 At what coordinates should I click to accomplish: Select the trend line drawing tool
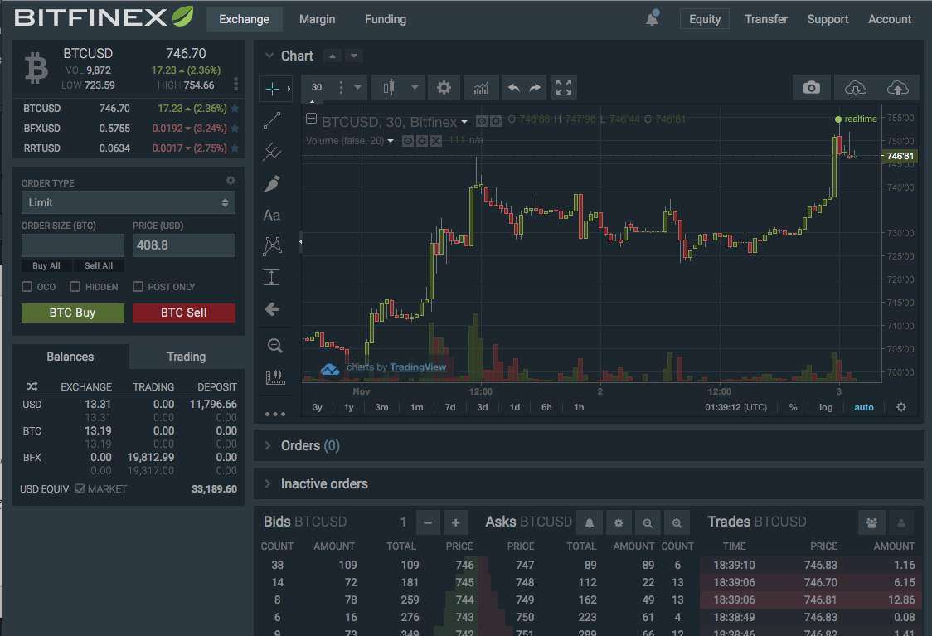pyautogui.click(x=272, y=121)
